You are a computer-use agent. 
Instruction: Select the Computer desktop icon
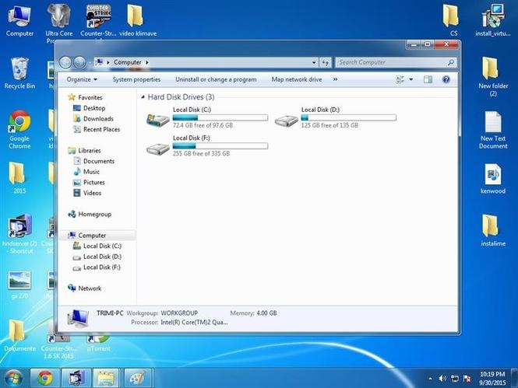click(x=19, y=22)
